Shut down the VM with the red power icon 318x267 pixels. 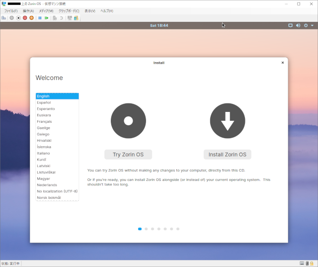(25, 18)
